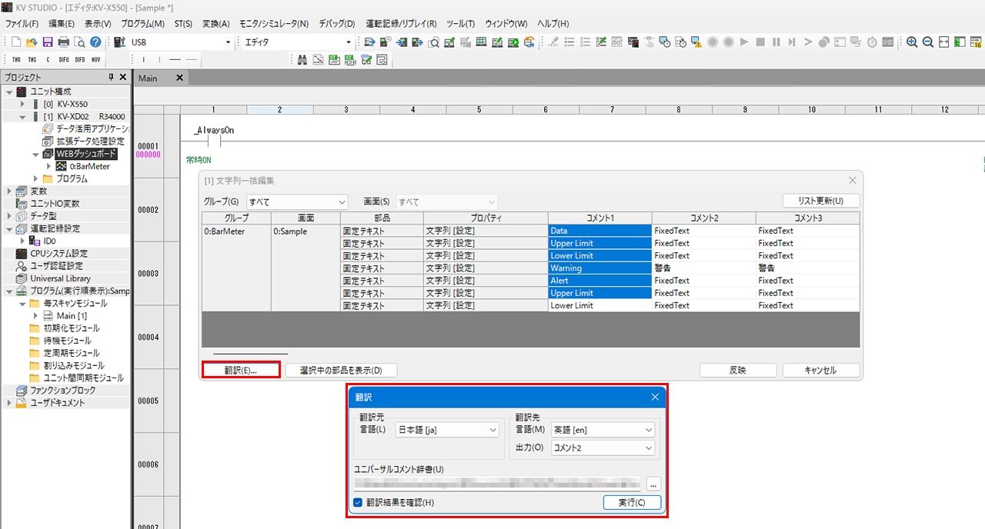Screen dimensions: 985x529
Task: Open the 翻訳先 language dropdown 英語 [en]
Action: [x=603, y=431]
